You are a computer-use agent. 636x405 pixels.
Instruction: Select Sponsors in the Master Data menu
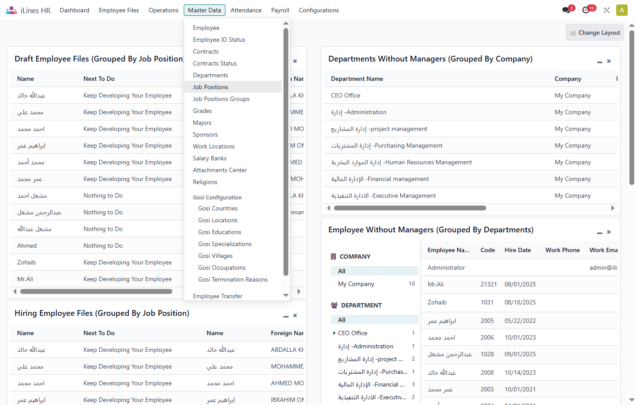point(233,134)
